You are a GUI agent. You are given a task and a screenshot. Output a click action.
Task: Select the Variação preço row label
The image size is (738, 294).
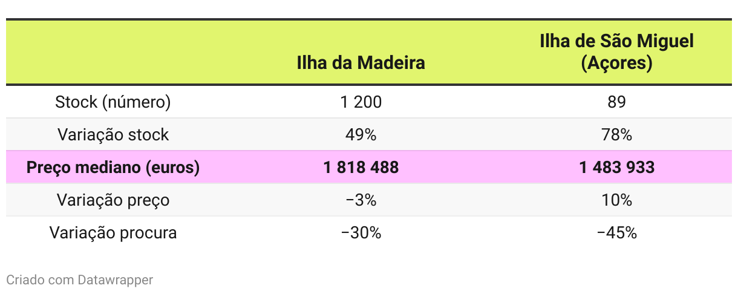(113, 200)
